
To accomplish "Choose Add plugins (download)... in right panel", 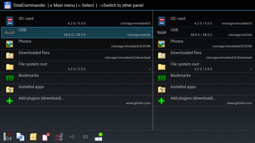I will 203,101.
